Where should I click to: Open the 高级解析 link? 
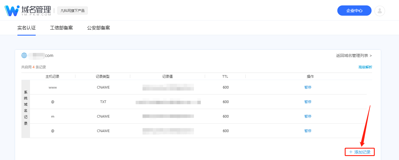365,67
